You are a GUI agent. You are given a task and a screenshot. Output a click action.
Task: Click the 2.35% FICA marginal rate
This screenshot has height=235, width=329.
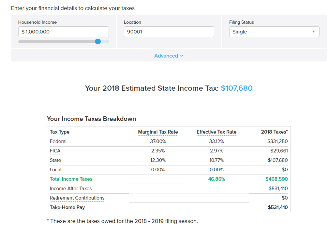click(158, 151)
